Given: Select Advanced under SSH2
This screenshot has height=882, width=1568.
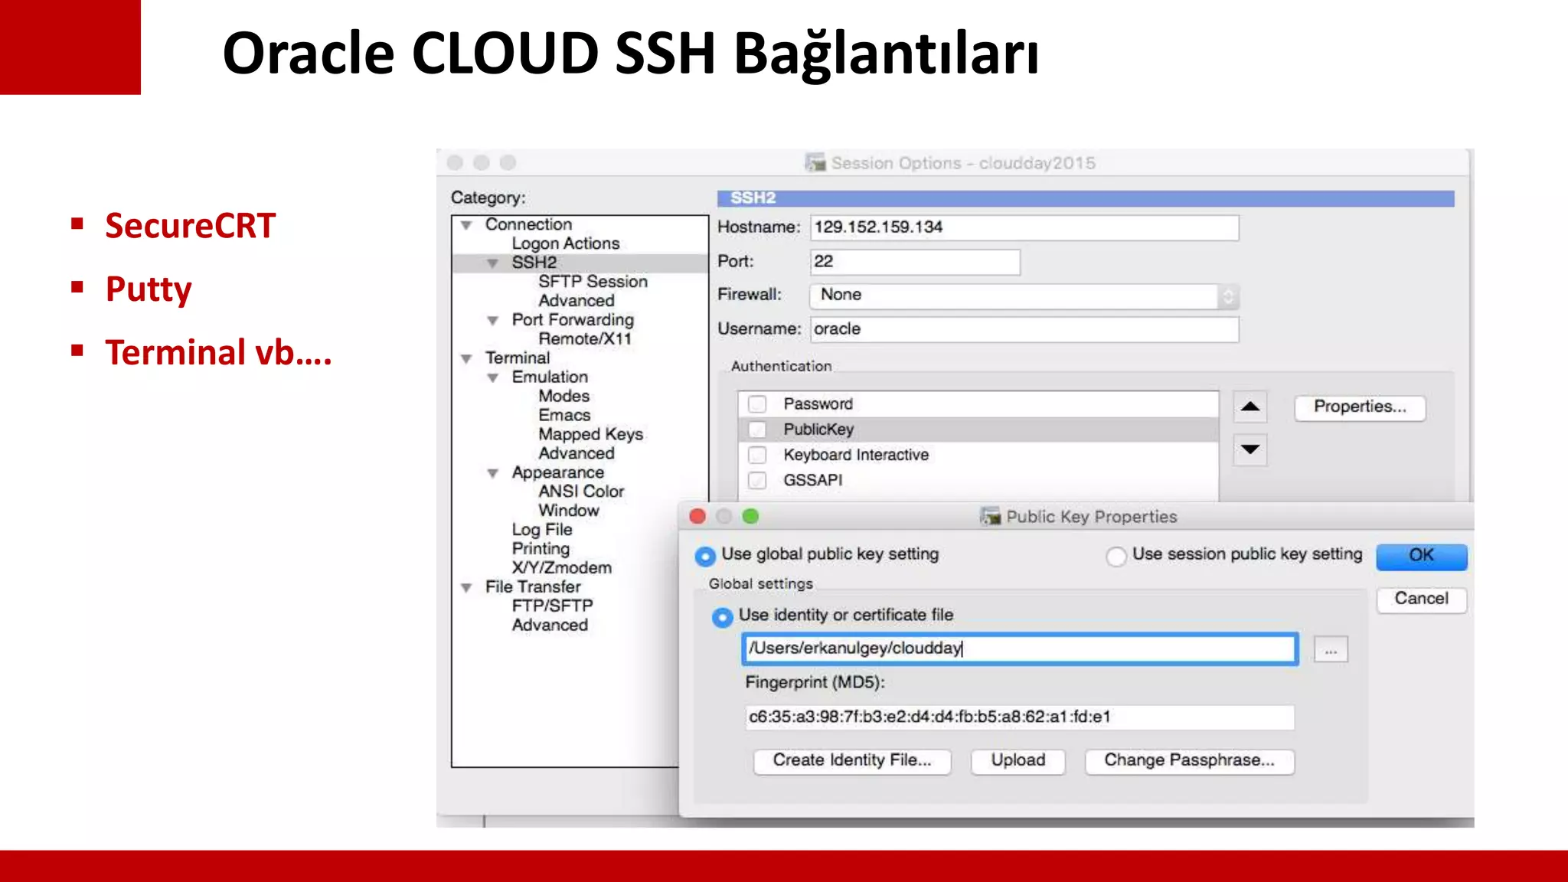Looking at the screenshot, I should [x=576, y=301].
